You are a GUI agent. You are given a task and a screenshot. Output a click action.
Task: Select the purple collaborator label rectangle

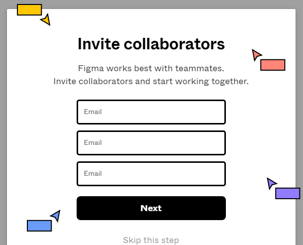click(288, 193)
